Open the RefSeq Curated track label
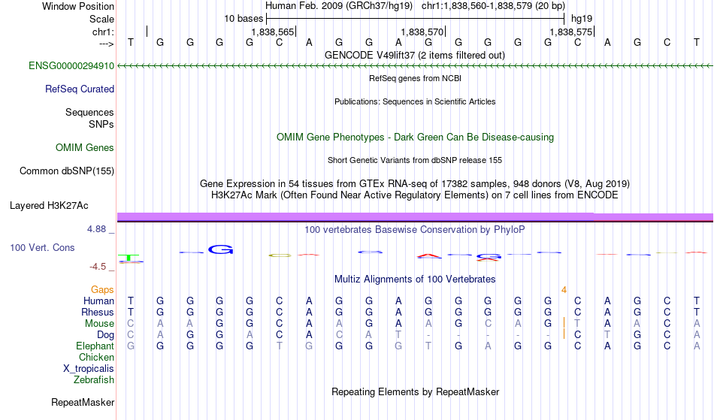Viewport: 714px width, 420px height. pos(80,89)
